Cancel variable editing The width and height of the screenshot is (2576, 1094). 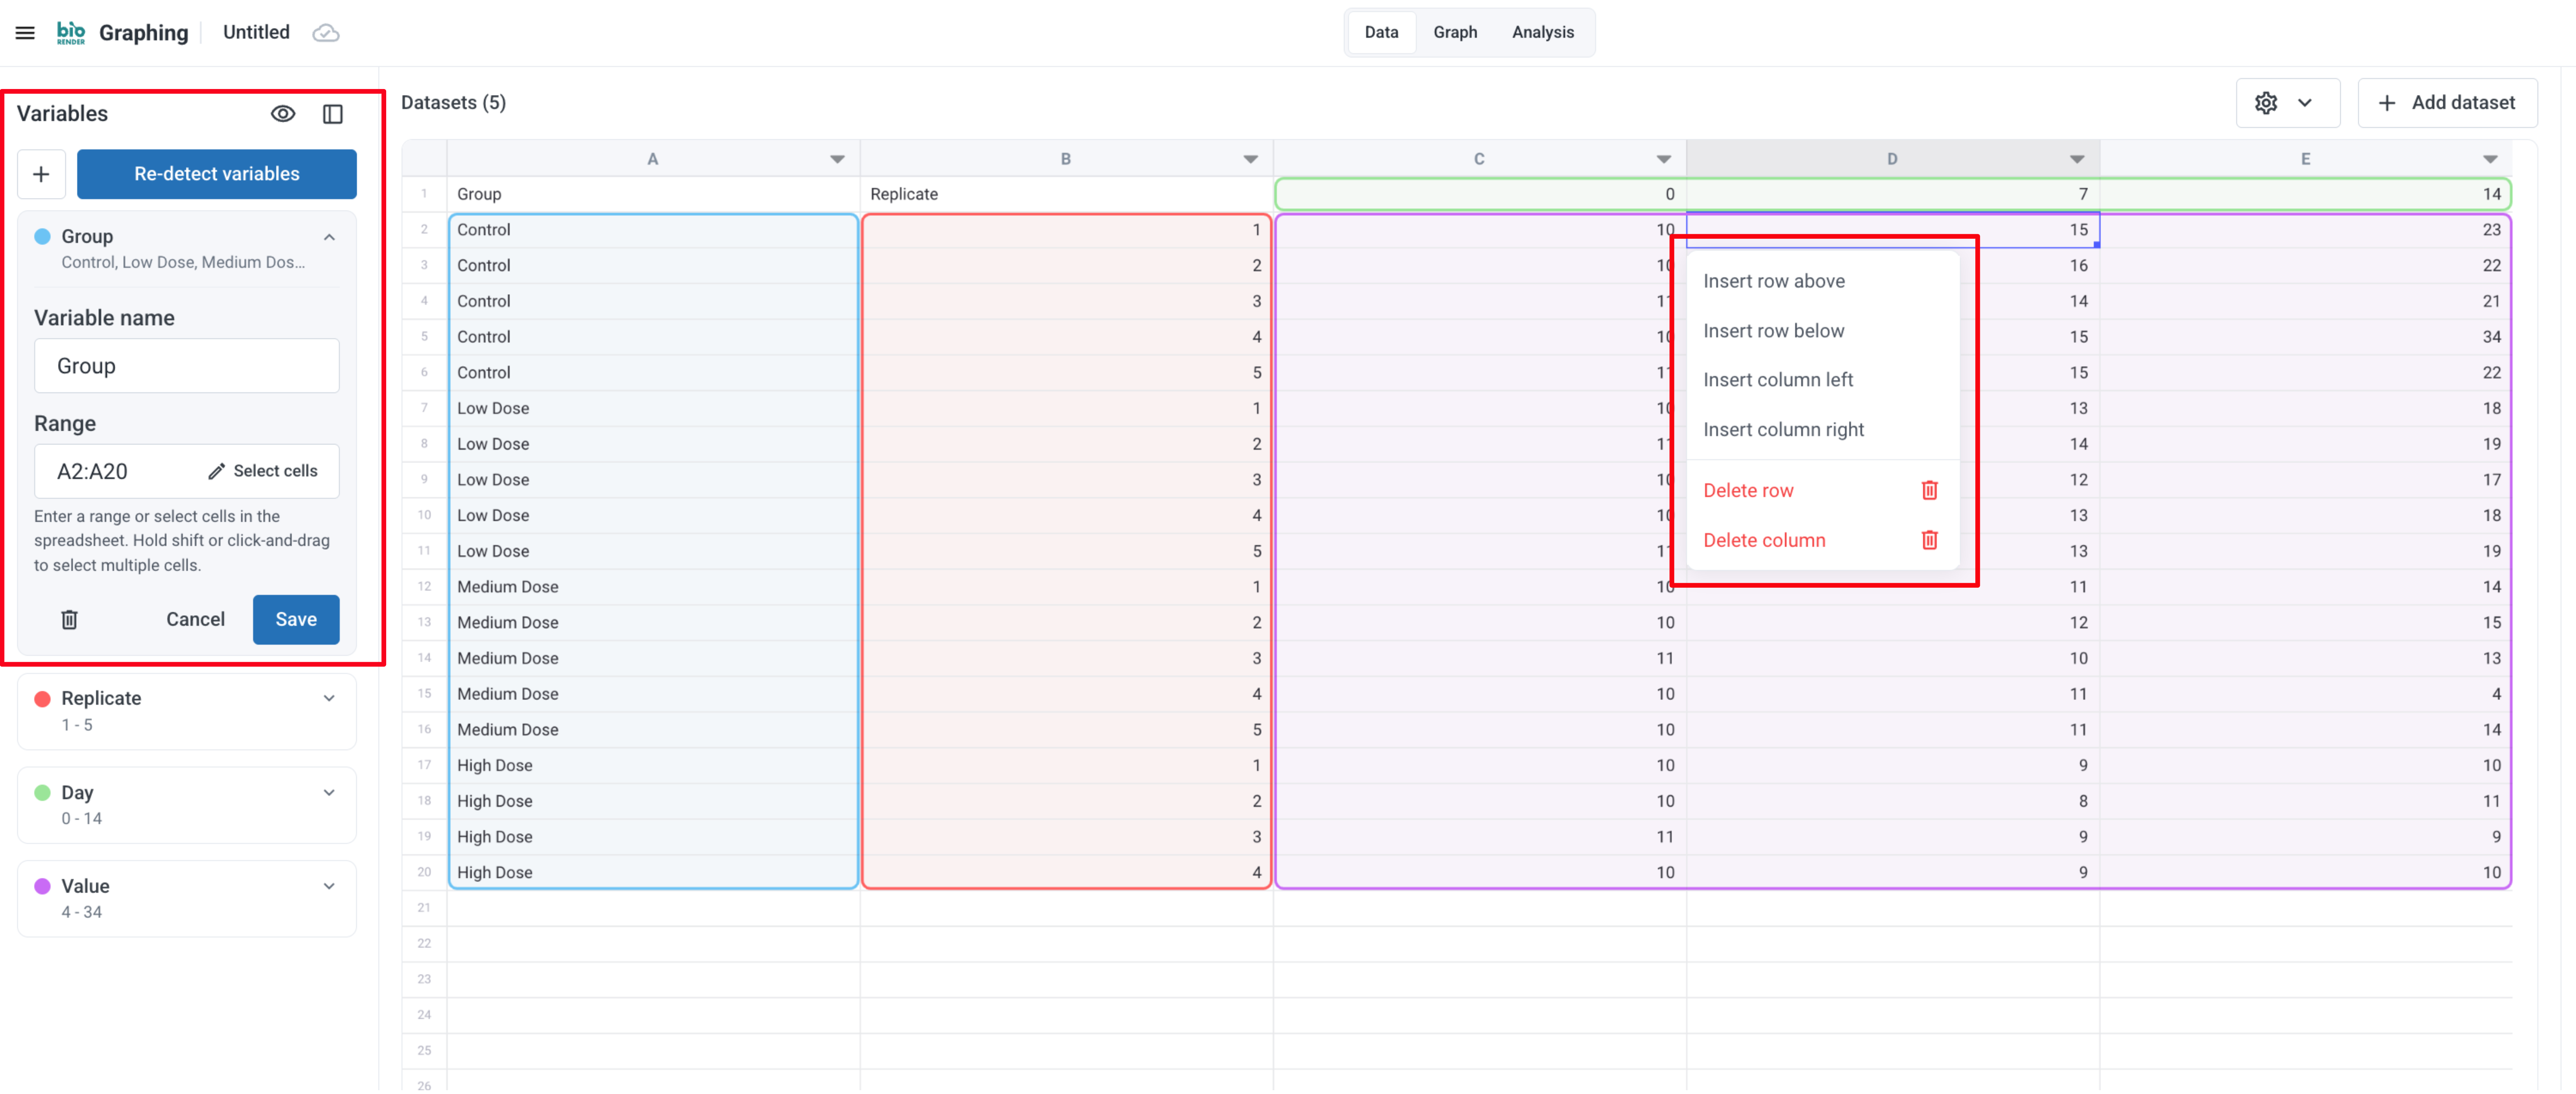(195, 620)
